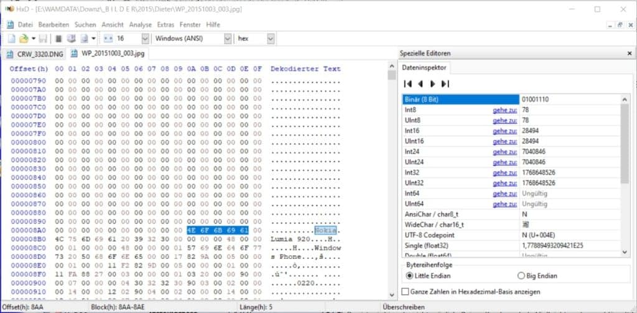The height and width of the screenshot is (313, 637).
Task: Click 'gehe zu:' link for Int16
Action: [x=505, y=131]
